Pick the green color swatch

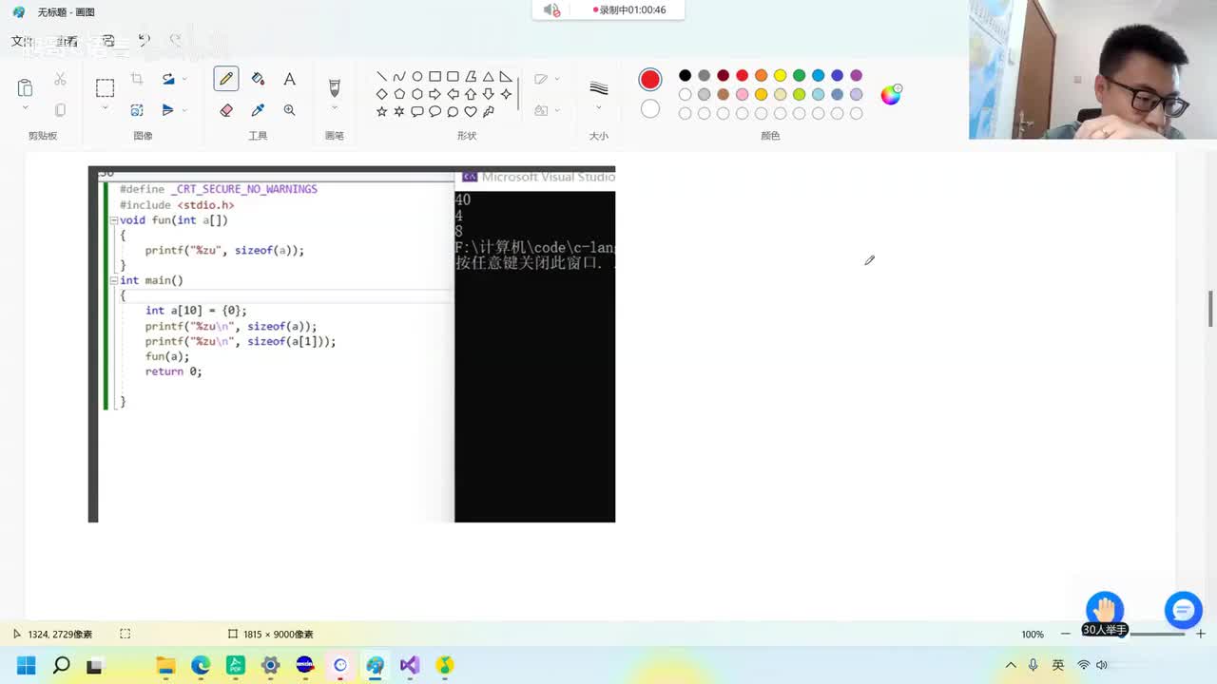pyautogui.click(x=799, y=76)
